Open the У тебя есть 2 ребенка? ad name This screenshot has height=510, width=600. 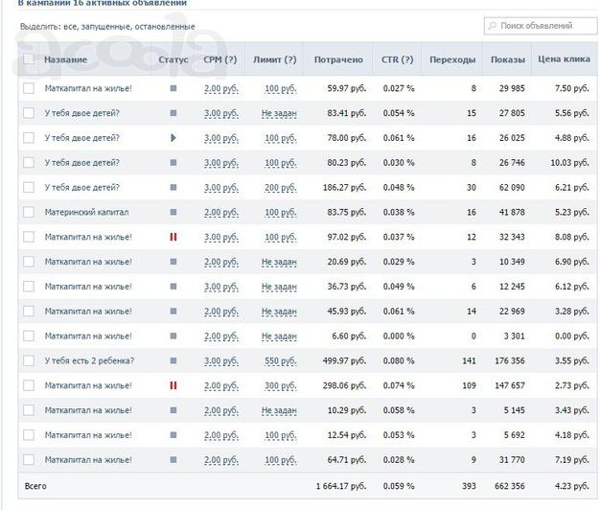point(89,360)
